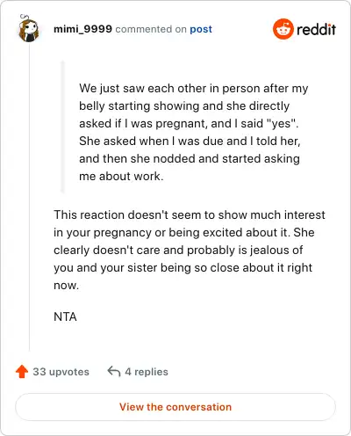Image resolution: width=351 pixels, height=436 pixels.
Task: Click the reply arrow icon
Action: pyautogui.click(x=114, y=372)
